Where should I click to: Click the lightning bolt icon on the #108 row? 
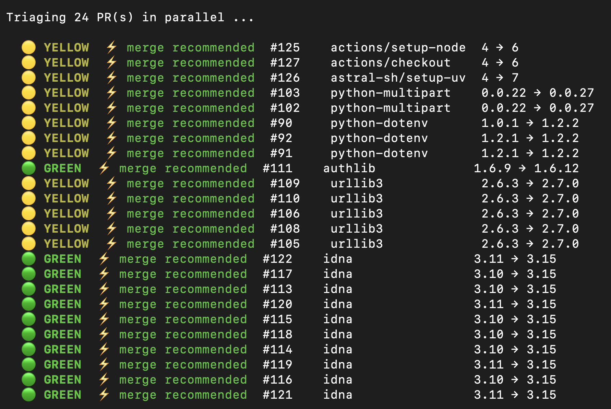[111, 229]
